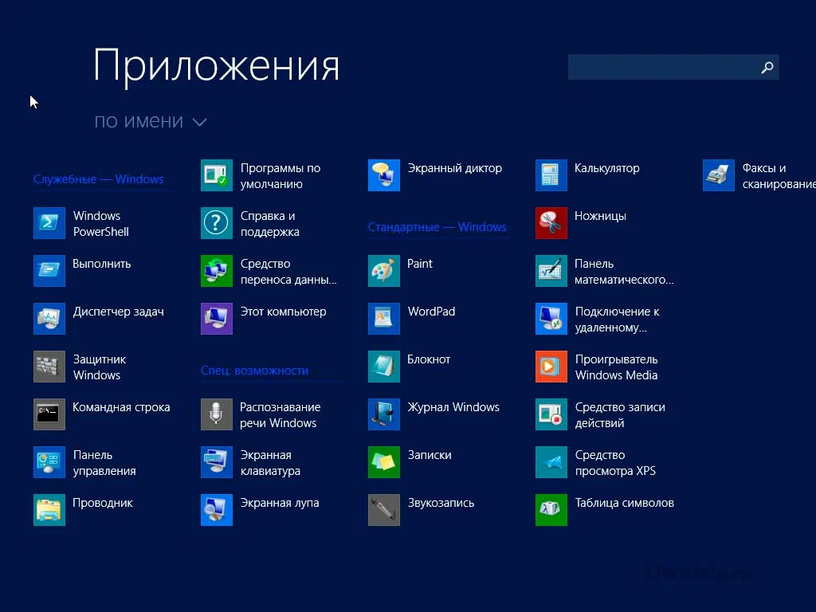Select the 'Стандартные — Windows' group header

(437, 227)
